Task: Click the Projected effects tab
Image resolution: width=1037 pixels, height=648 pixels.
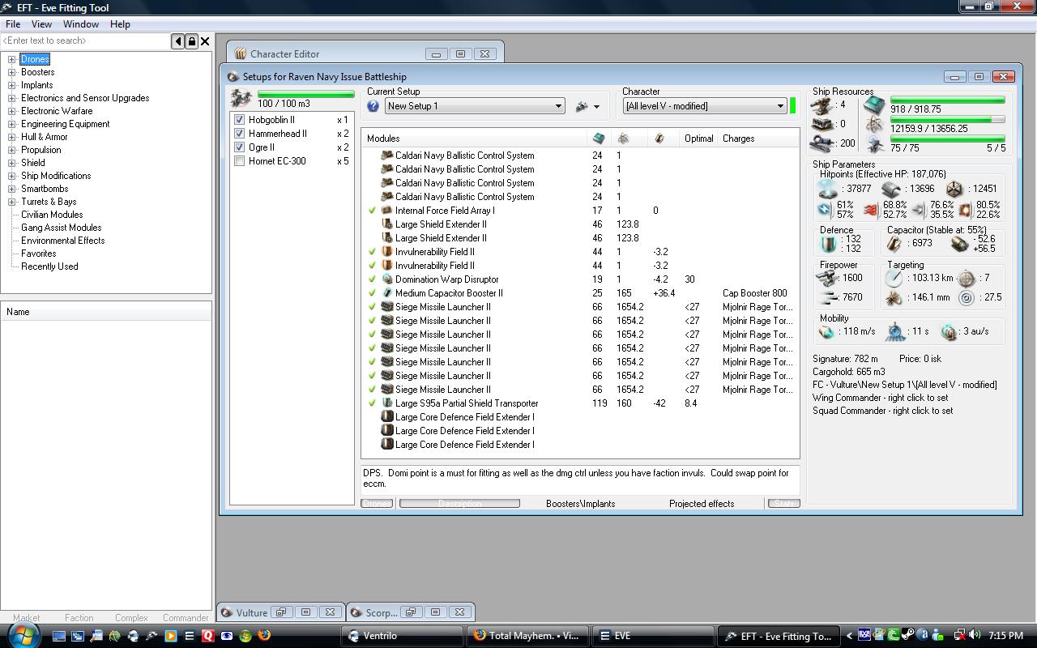Action: click(x=702, y=504)
